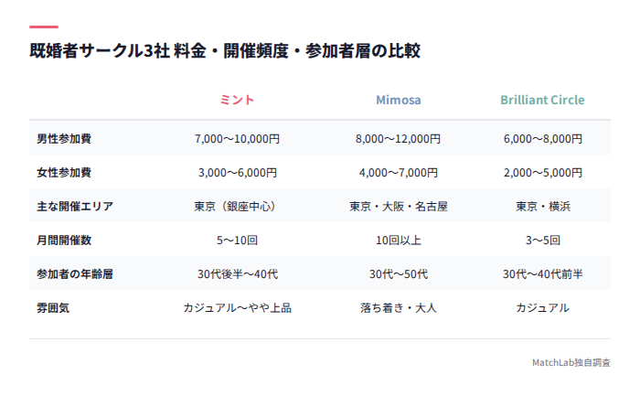The width and height of the screenshot is (640, 396).
Task: Select the cell 4,000〜7,000円
Action: pos(399,172)
